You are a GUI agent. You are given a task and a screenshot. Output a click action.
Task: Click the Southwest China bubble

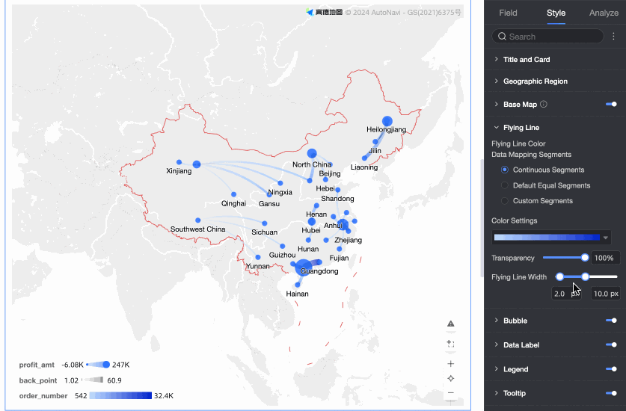tap(197, 220)
